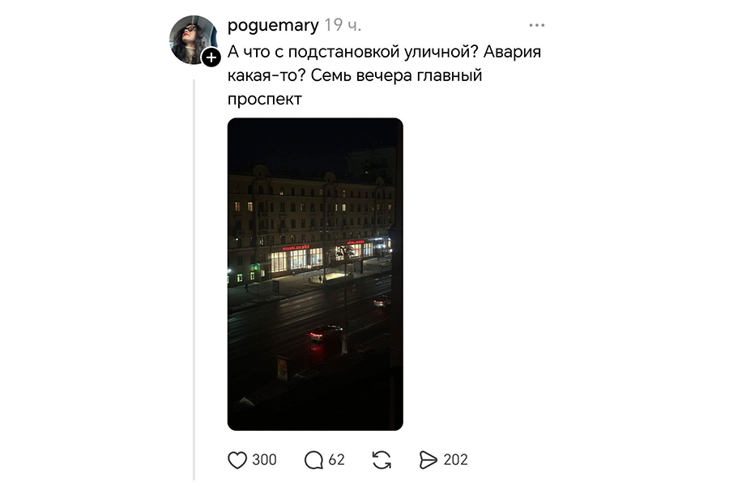Screen dimensions: 729x486
Task: Open poguemary's profile picture
Action: tap(193, 40)
